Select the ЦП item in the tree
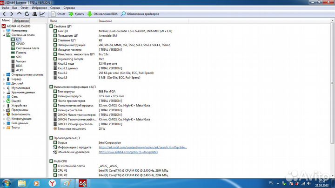 [16, 39]
